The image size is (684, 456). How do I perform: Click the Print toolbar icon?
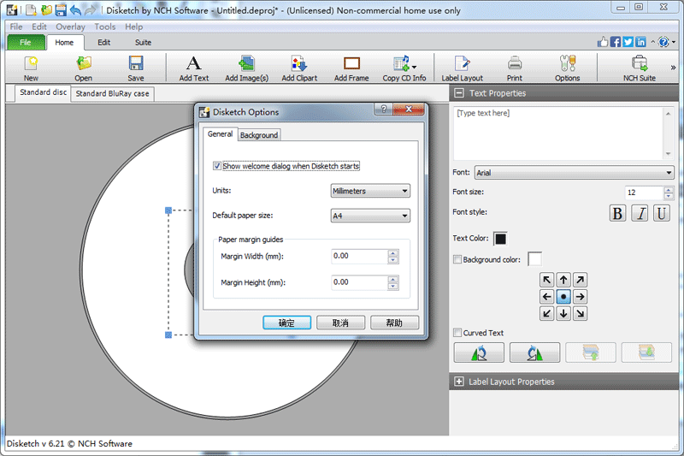coord(515,68)
